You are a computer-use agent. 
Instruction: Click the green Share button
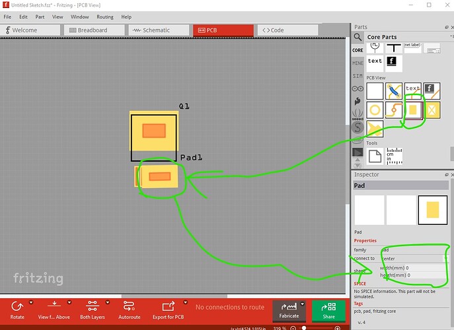(x=328, y=311)
